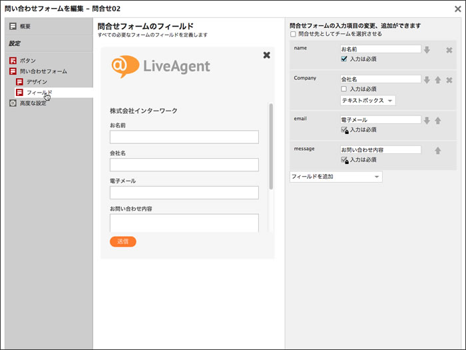This screenshot has width=466, height=350.
Task: Check 入力は必須 for Company field
Action: (x=344, y=89)
